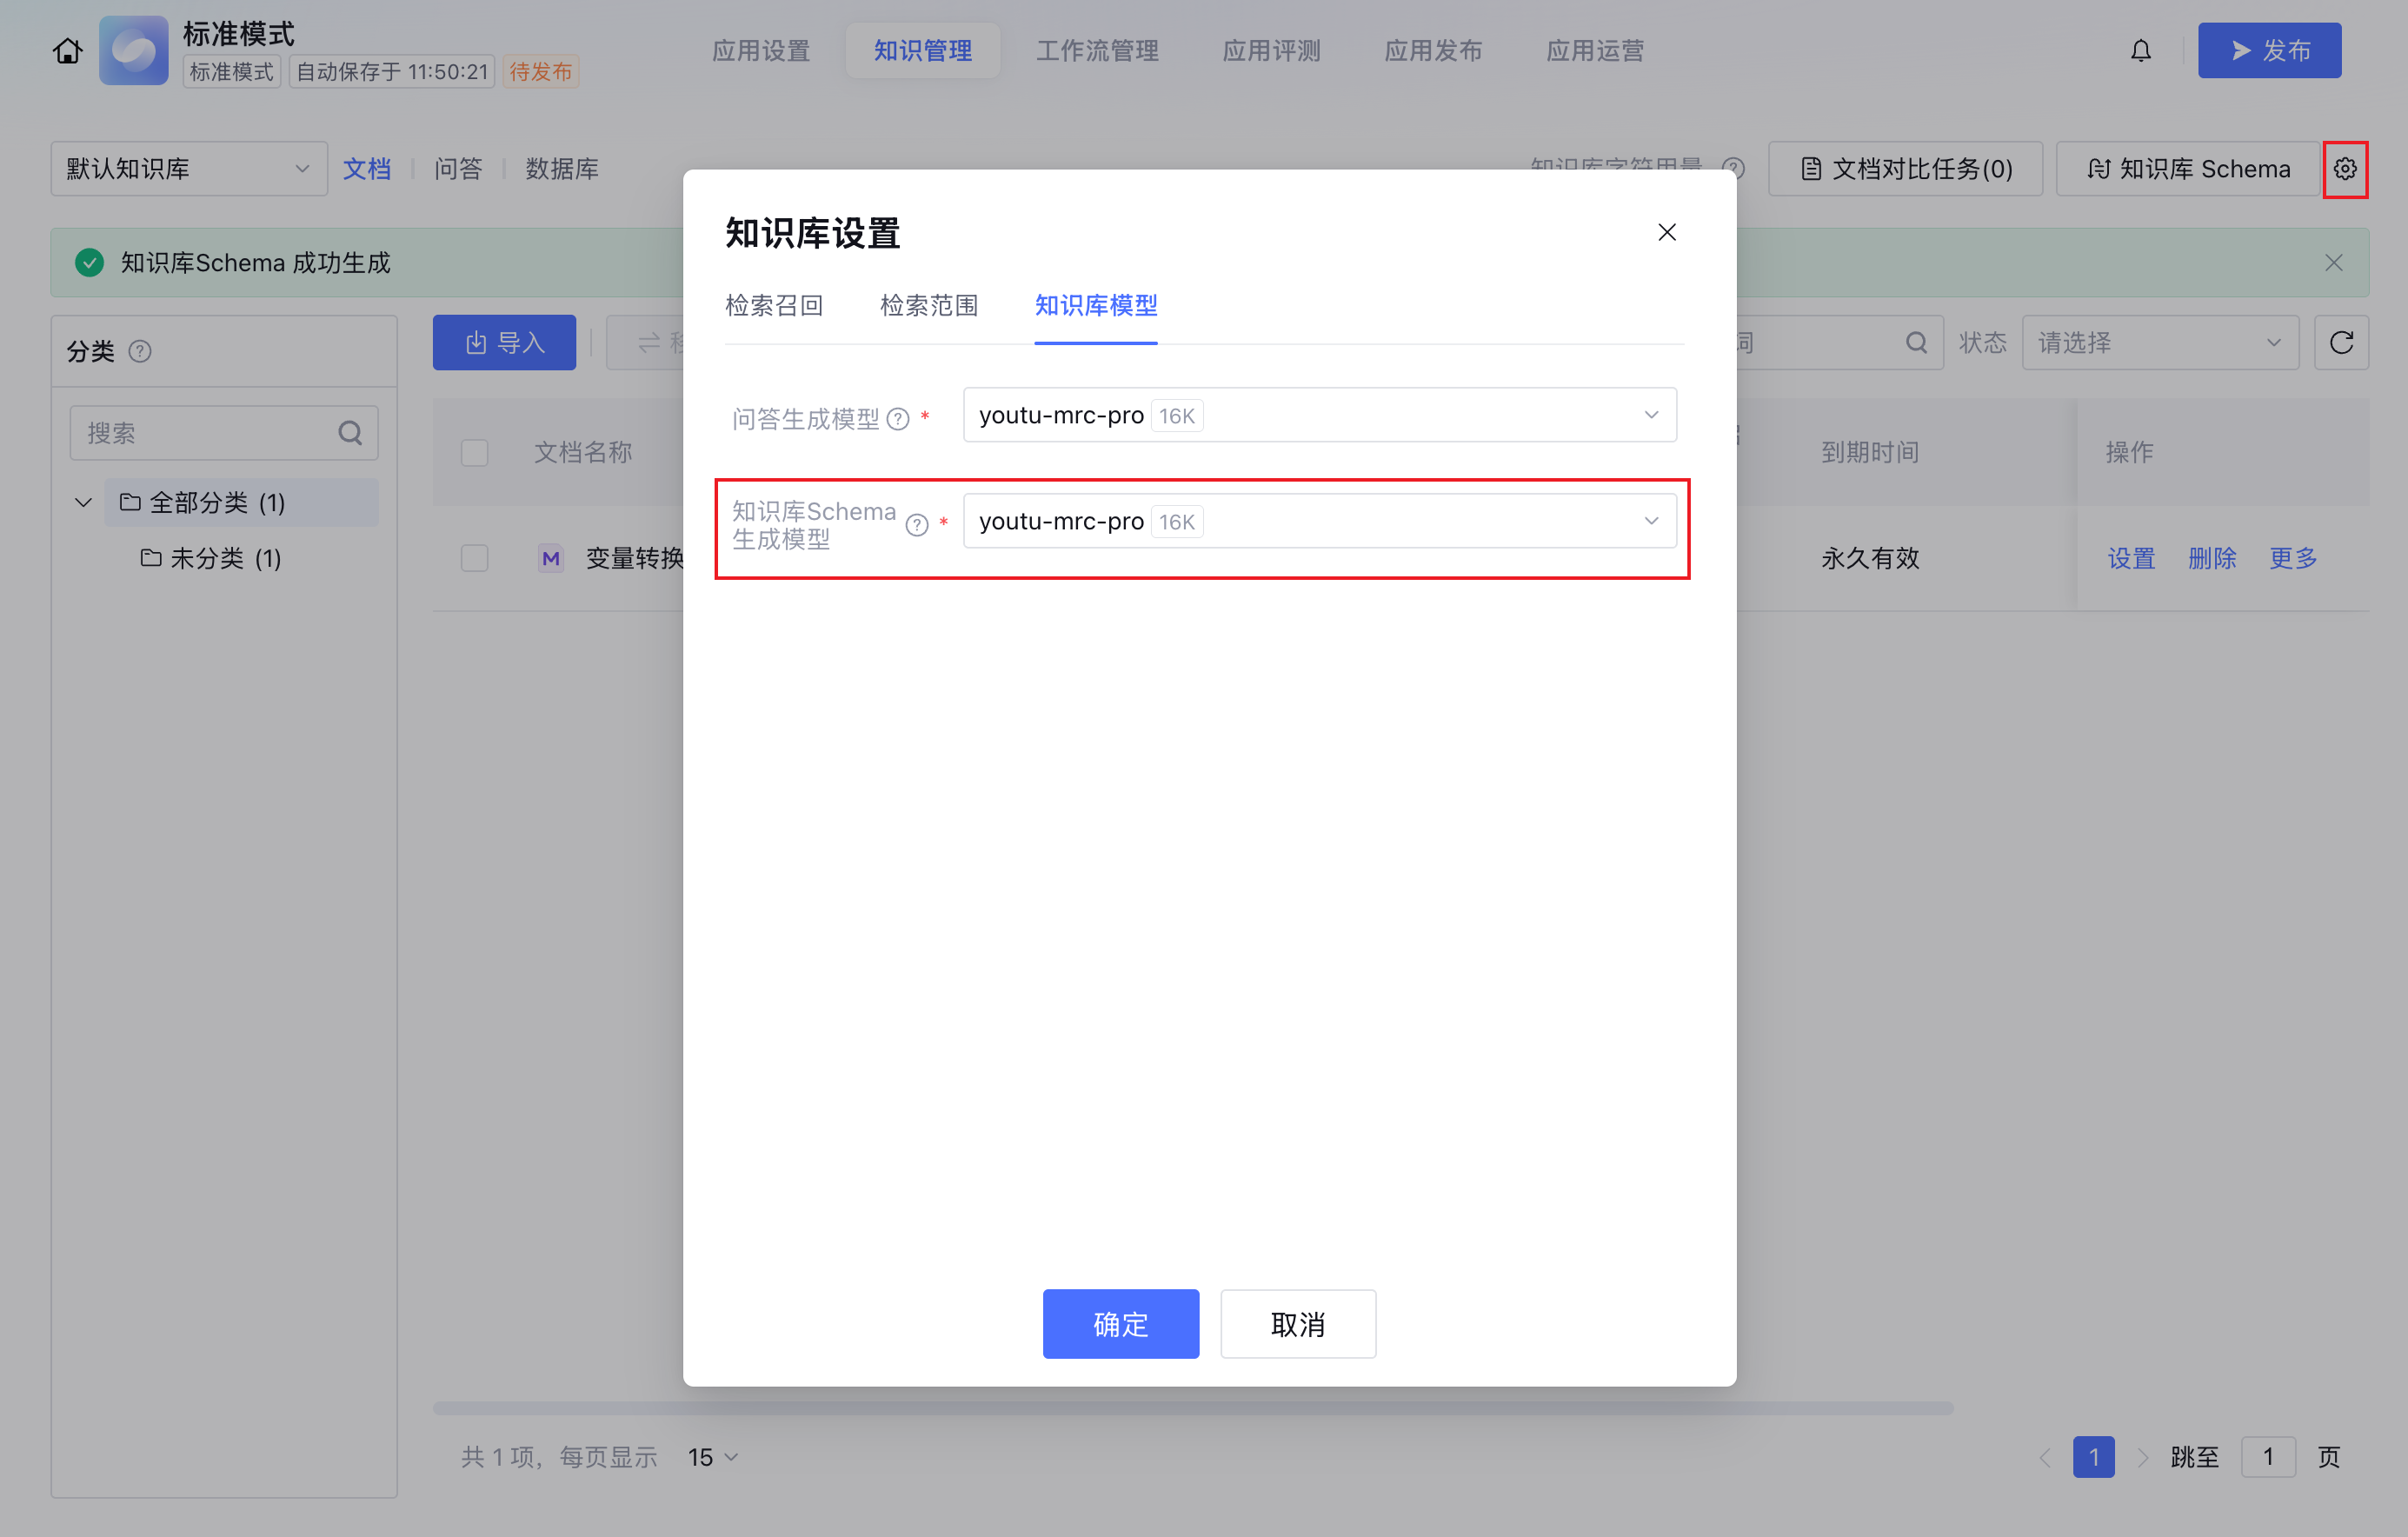Click the 确定 button
The height and width of the screenshot is (1537, 2408).
[1120, 1324]
